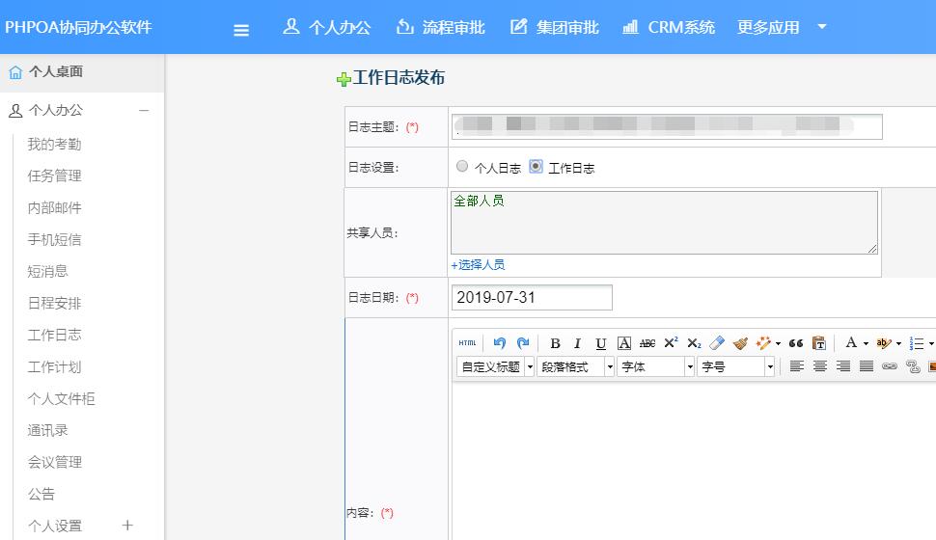Insert an ordered list
Viewport: 936px width, 540px height.
click(917, 343)
